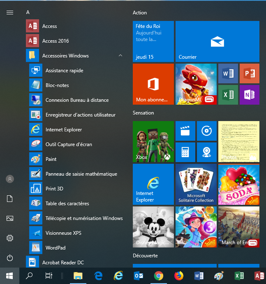
Task: Open Excel on the taskbar
Action: [x=239, y=276]
